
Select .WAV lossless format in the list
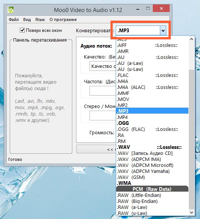tap(152, 147)
